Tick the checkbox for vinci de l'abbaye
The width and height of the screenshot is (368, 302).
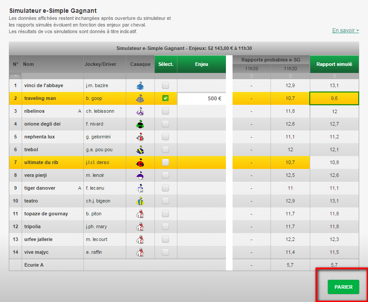click(x=165, y=85)
